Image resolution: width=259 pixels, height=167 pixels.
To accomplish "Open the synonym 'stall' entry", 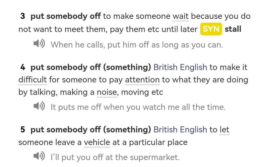I will tap(233, 29).
